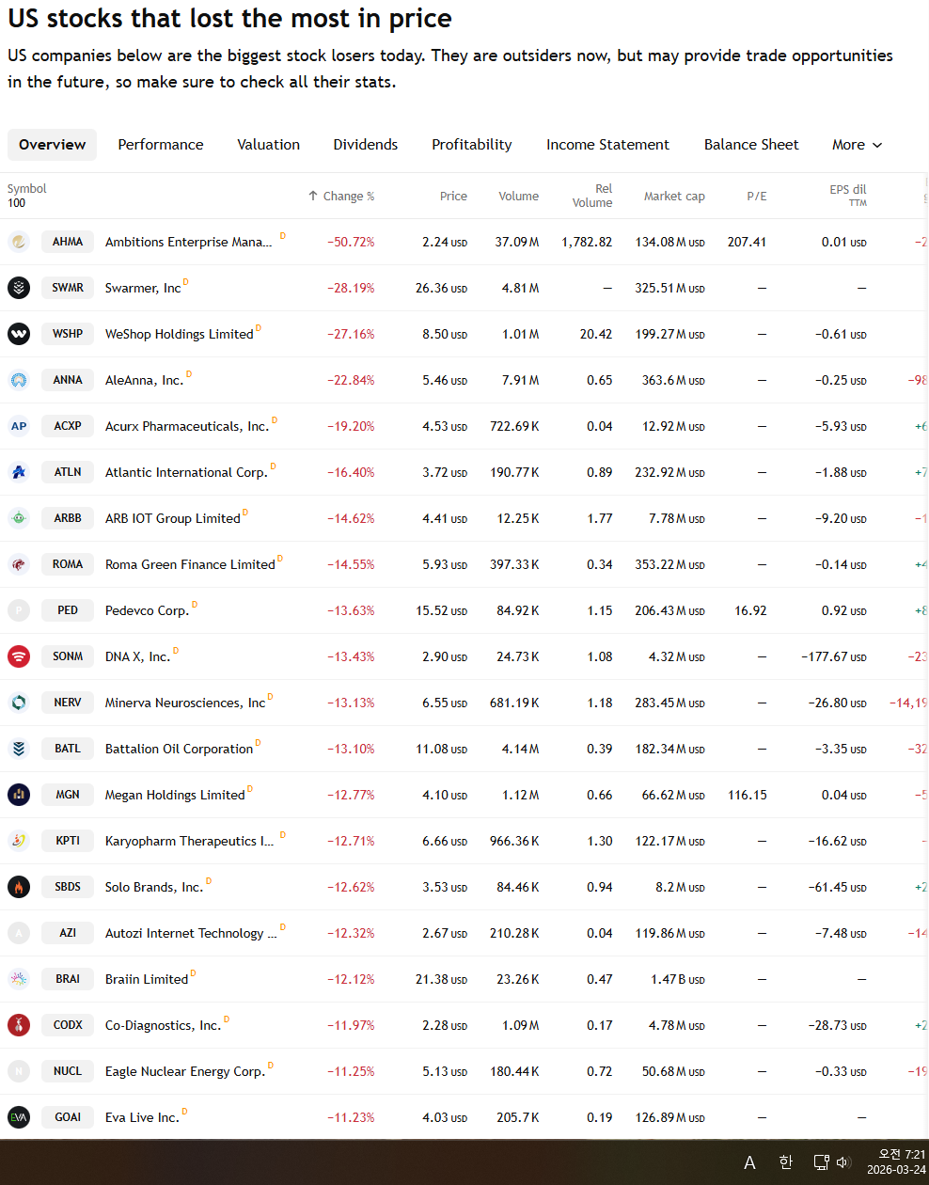Open the More tabs dropdown
Image resolution: width=929 pixels, height=1185 pixels.
pyautogui.click(x=857, y=145)
